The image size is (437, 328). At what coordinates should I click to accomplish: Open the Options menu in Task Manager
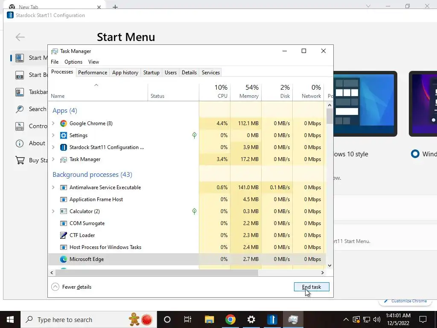pos(73,62)
